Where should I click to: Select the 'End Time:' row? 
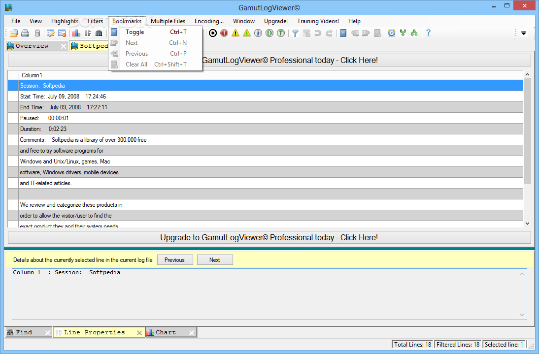265,107
